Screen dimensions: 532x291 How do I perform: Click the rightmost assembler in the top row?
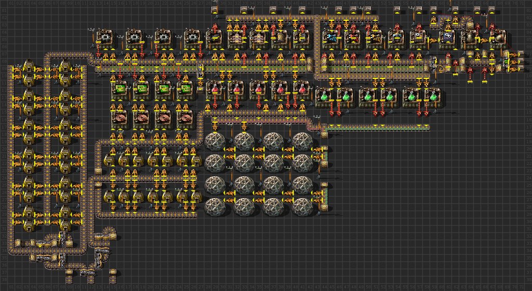point(499,38)
